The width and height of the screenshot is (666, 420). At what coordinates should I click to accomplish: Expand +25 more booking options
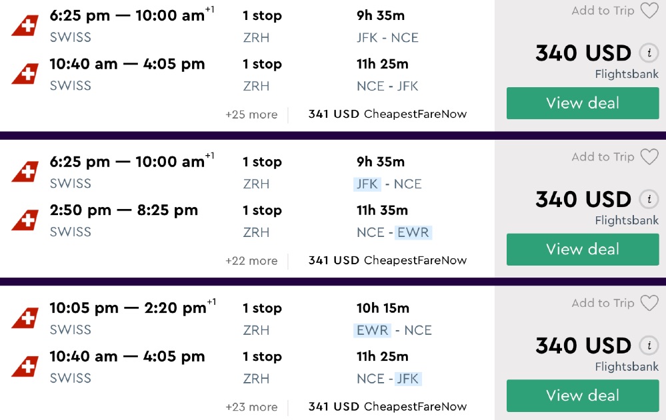coord(251,114)
